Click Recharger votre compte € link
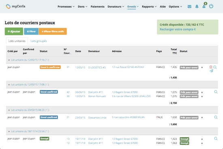The width and height of the screenshot is (223, 149). pos(178,30)
